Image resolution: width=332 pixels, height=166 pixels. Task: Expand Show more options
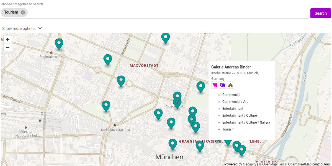[x=22, y=29]
